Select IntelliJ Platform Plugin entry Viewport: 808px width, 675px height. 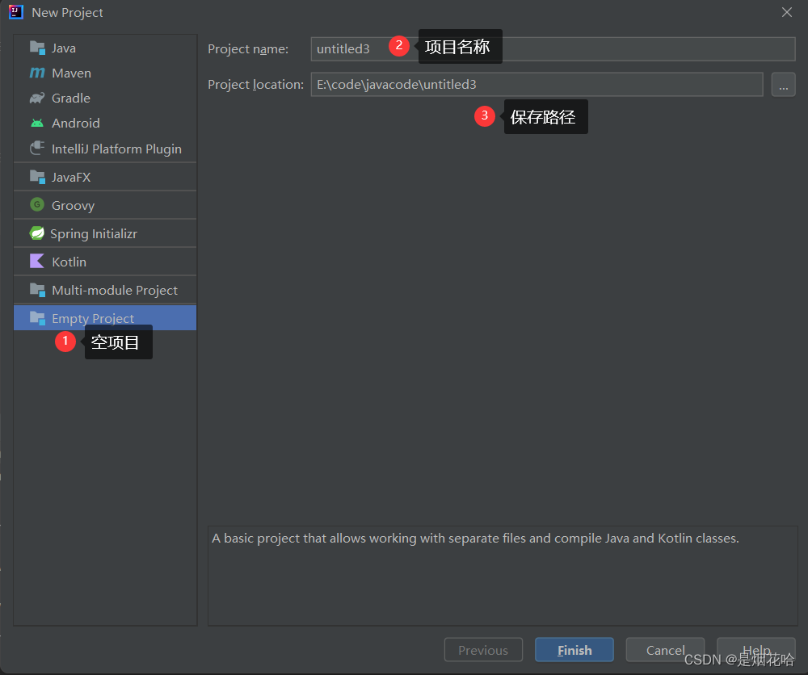tap(105, 149)
